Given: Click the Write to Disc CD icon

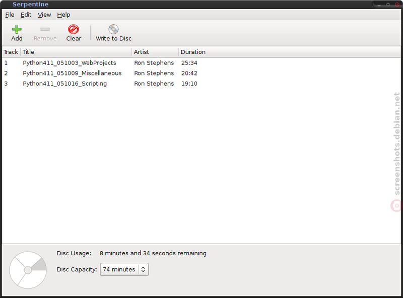Looking at the screenshot, I should (113, 29).
